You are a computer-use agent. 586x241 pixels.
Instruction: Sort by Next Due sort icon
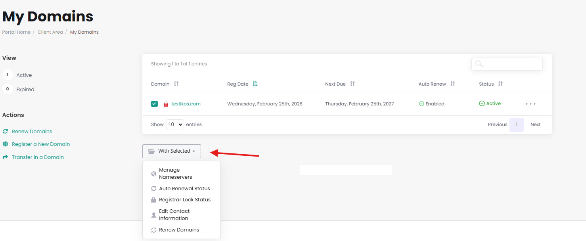point(352,84)
